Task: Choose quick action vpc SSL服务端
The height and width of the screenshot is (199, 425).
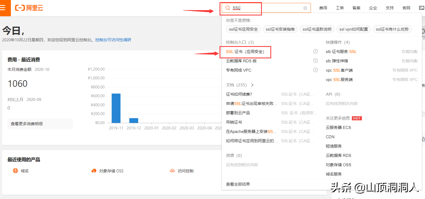Action: point(339,80)
